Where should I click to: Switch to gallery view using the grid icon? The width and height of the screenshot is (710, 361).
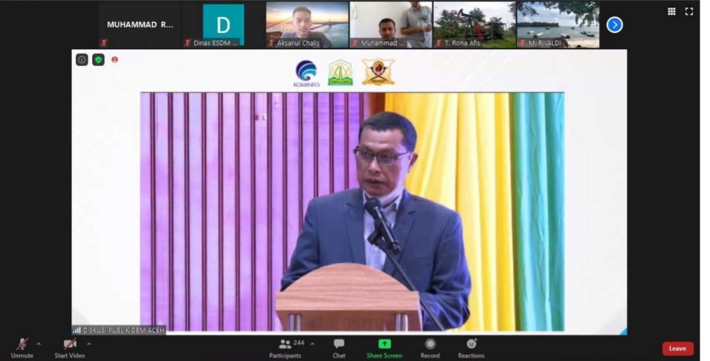pyautogui.click(x=671, y=11)
